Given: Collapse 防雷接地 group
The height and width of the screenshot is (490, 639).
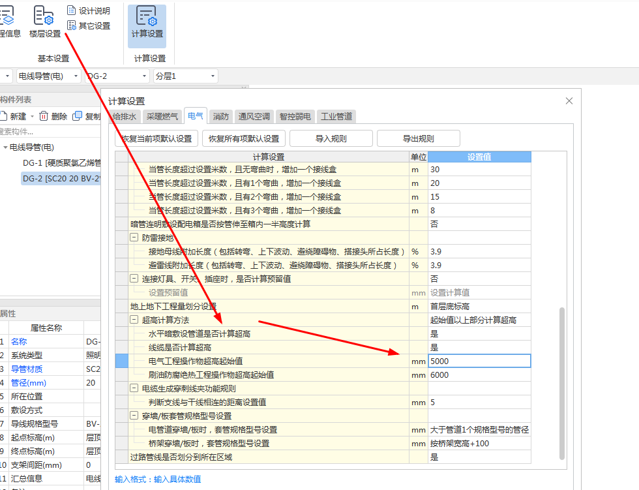Looking at the screenshot, I should click(x=134, y=237).
